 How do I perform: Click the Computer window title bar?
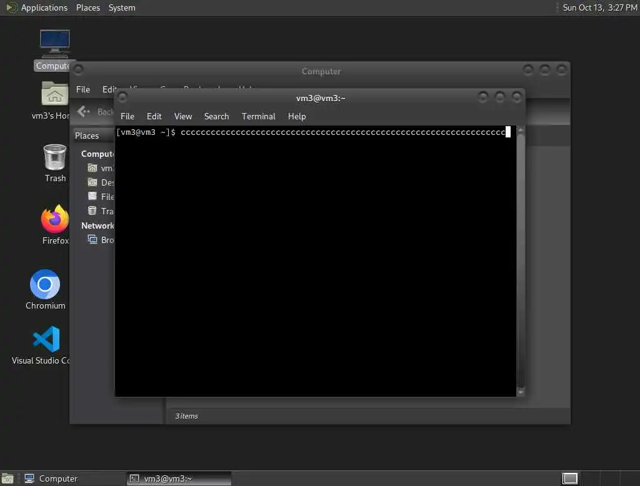click(321, 71)
